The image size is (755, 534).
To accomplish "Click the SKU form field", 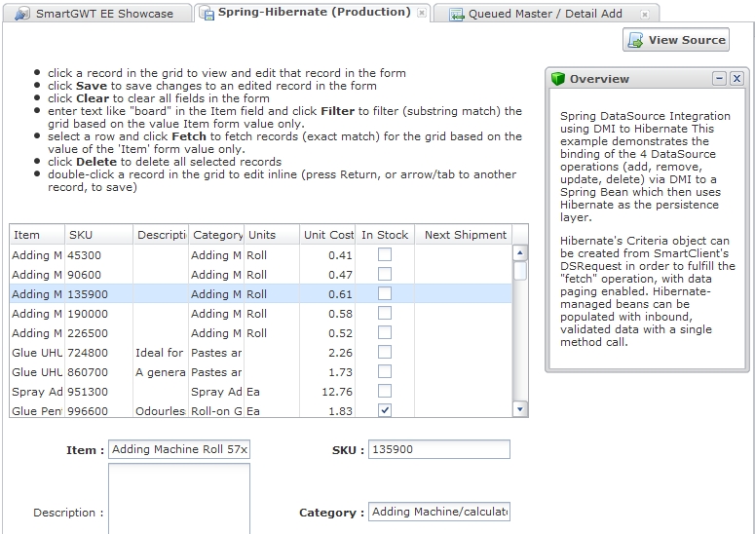I will pyautogui.click(x=439, y=449).
